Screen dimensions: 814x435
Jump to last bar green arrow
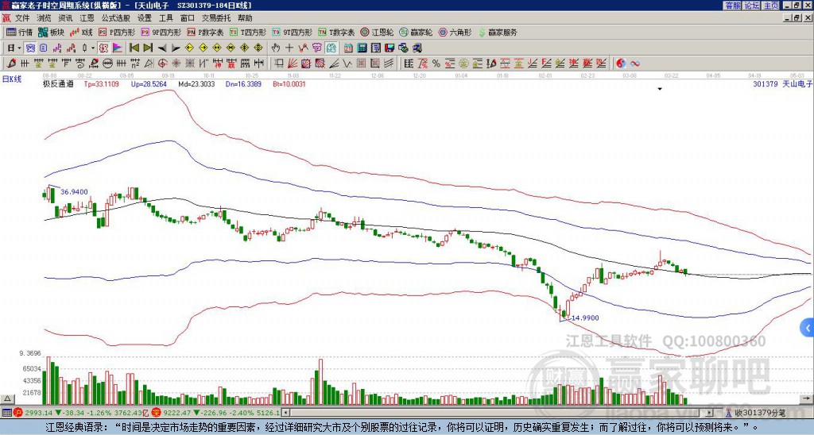[x=148, y=48]
